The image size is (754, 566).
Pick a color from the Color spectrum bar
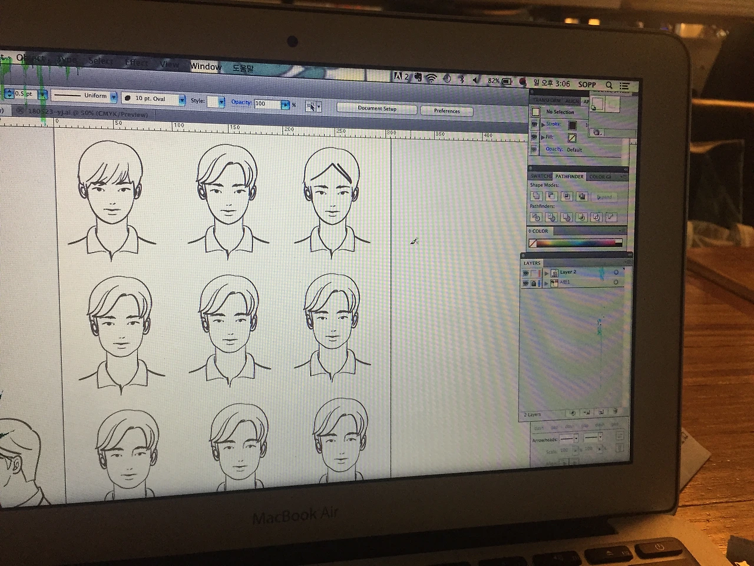click(576, 242)
